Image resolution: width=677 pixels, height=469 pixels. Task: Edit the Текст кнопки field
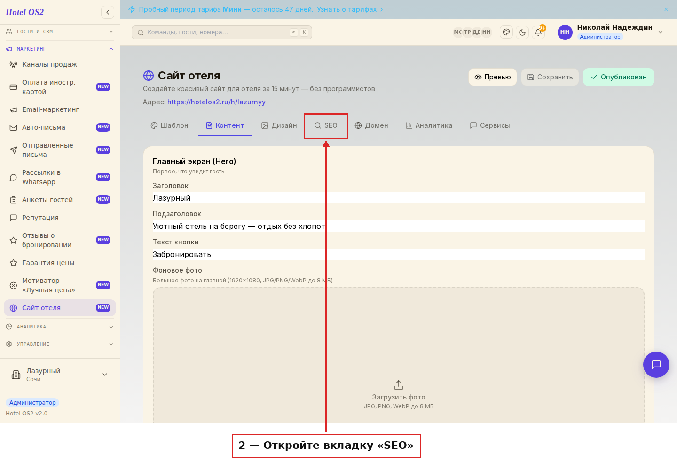point(399,254)
